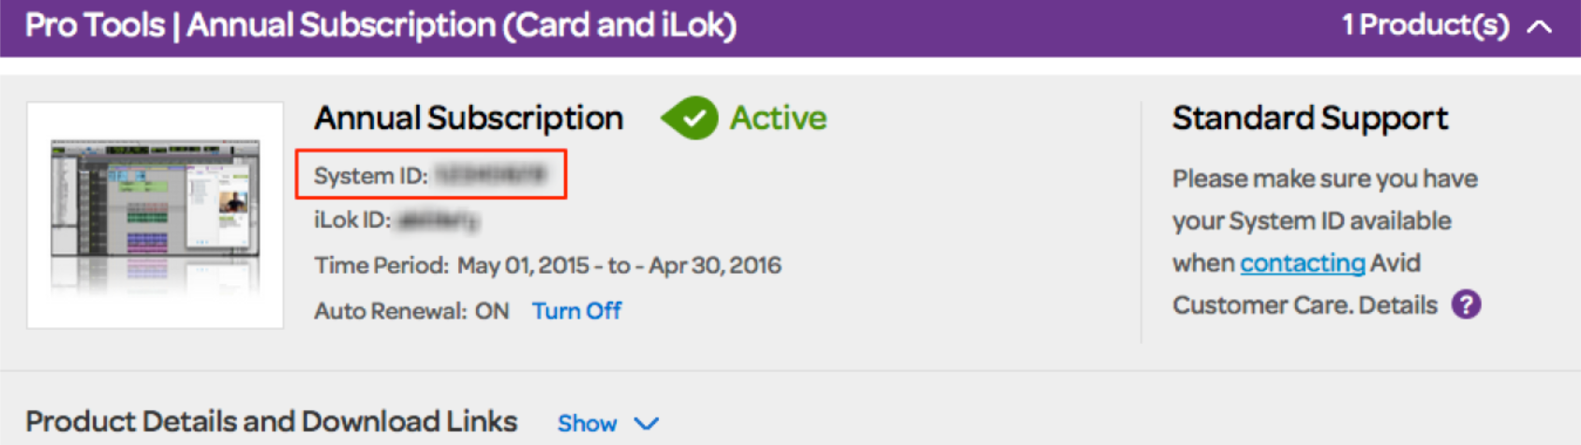Turn off auto renewal via Turn Off link
The width and height of the screenshot is (1581, 445).
click(576, 311)
